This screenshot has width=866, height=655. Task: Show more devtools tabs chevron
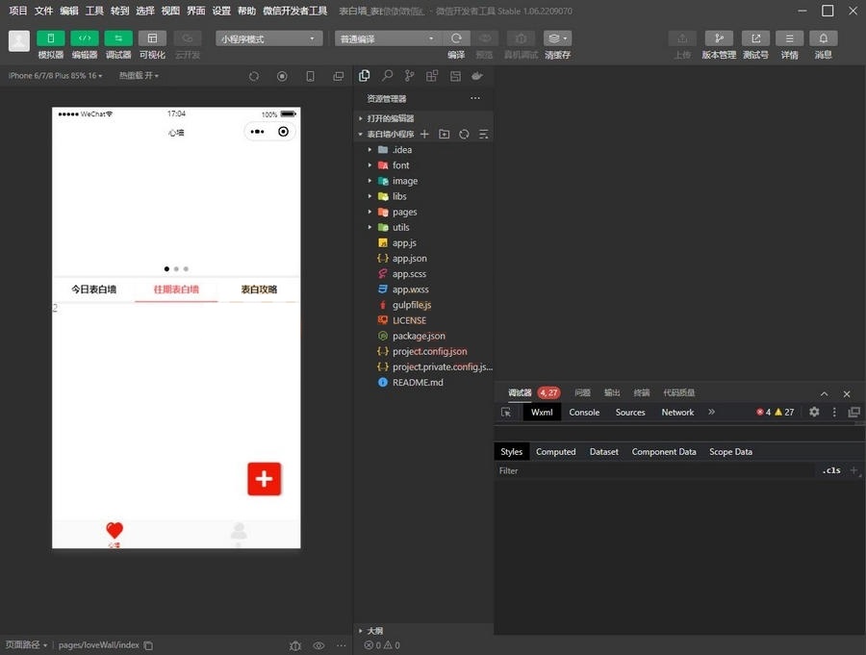pyautogui.click(x=711, y=412)
